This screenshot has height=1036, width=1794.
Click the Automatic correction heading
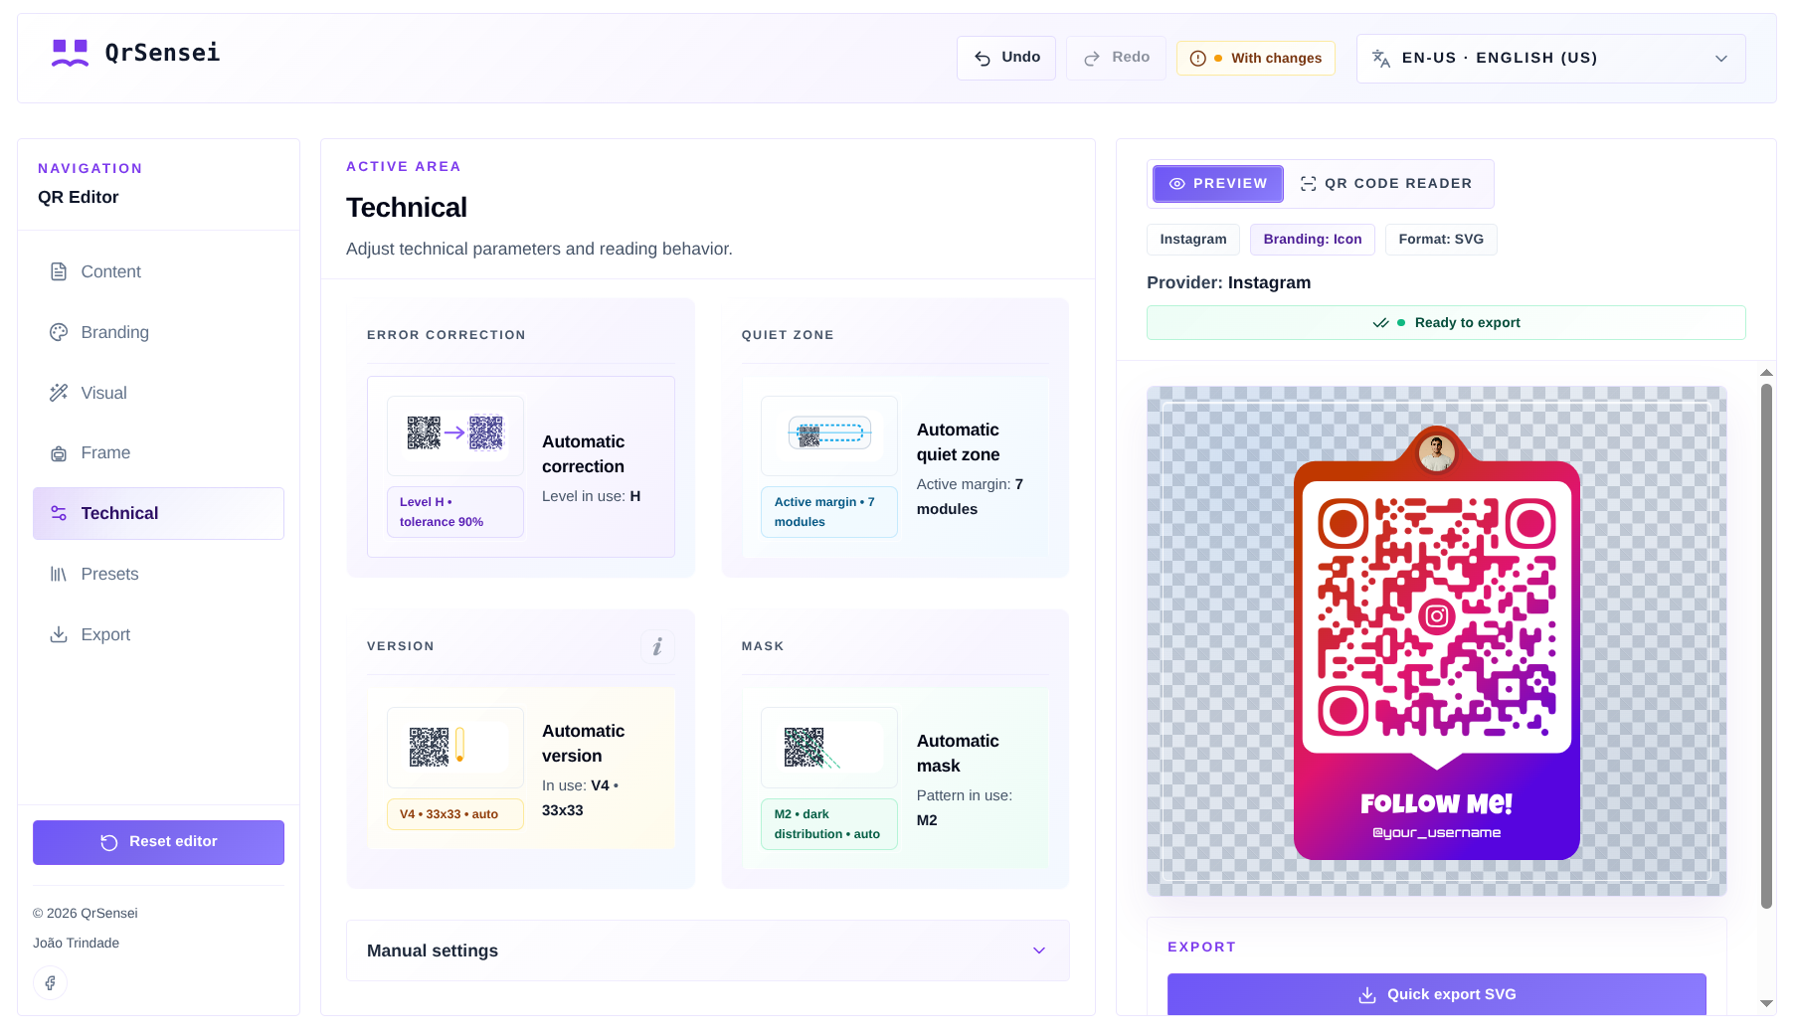point(584,454)
